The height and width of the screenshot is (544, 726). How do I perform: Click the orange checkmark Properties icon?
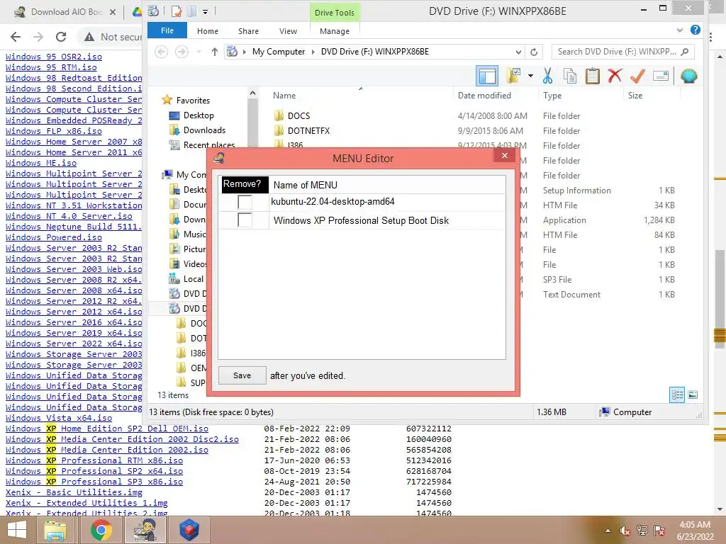(x=637, y=76)
